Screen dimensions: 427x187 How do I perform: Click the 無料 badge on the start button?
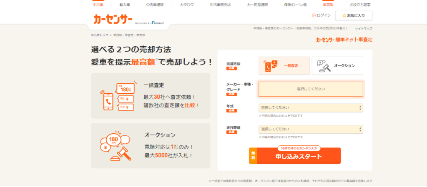(x=253, y=156)
